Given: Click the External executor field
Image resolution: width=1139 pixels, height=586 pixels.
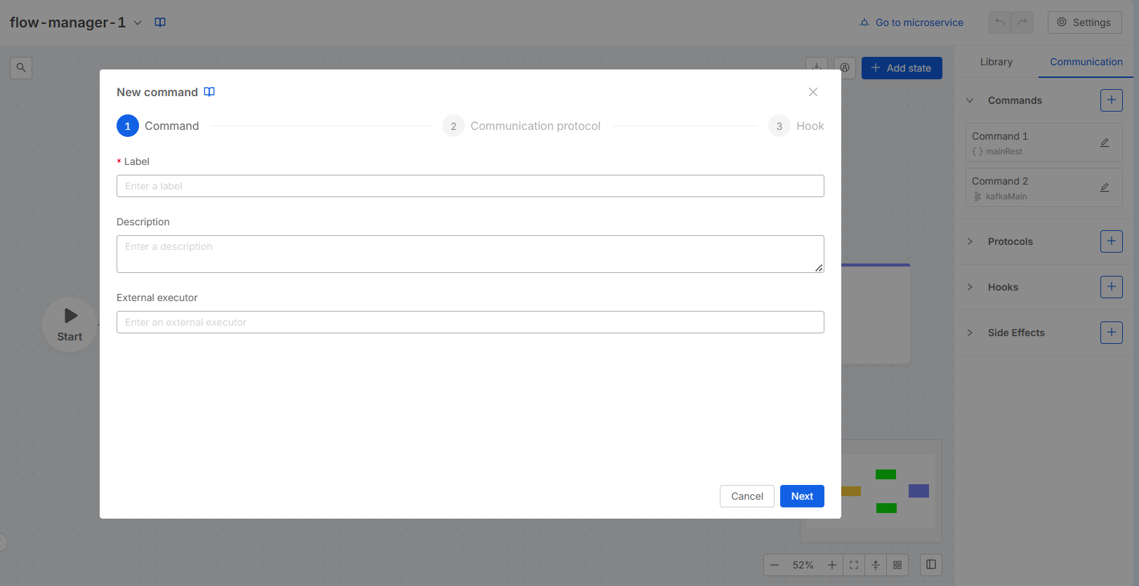Looking at the screenshot, I should click(470, 322).
